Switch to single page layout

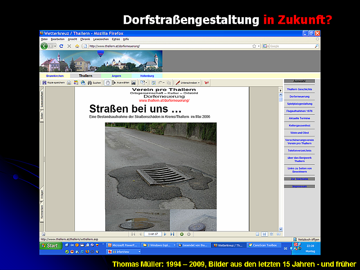[x=257, y=234]
